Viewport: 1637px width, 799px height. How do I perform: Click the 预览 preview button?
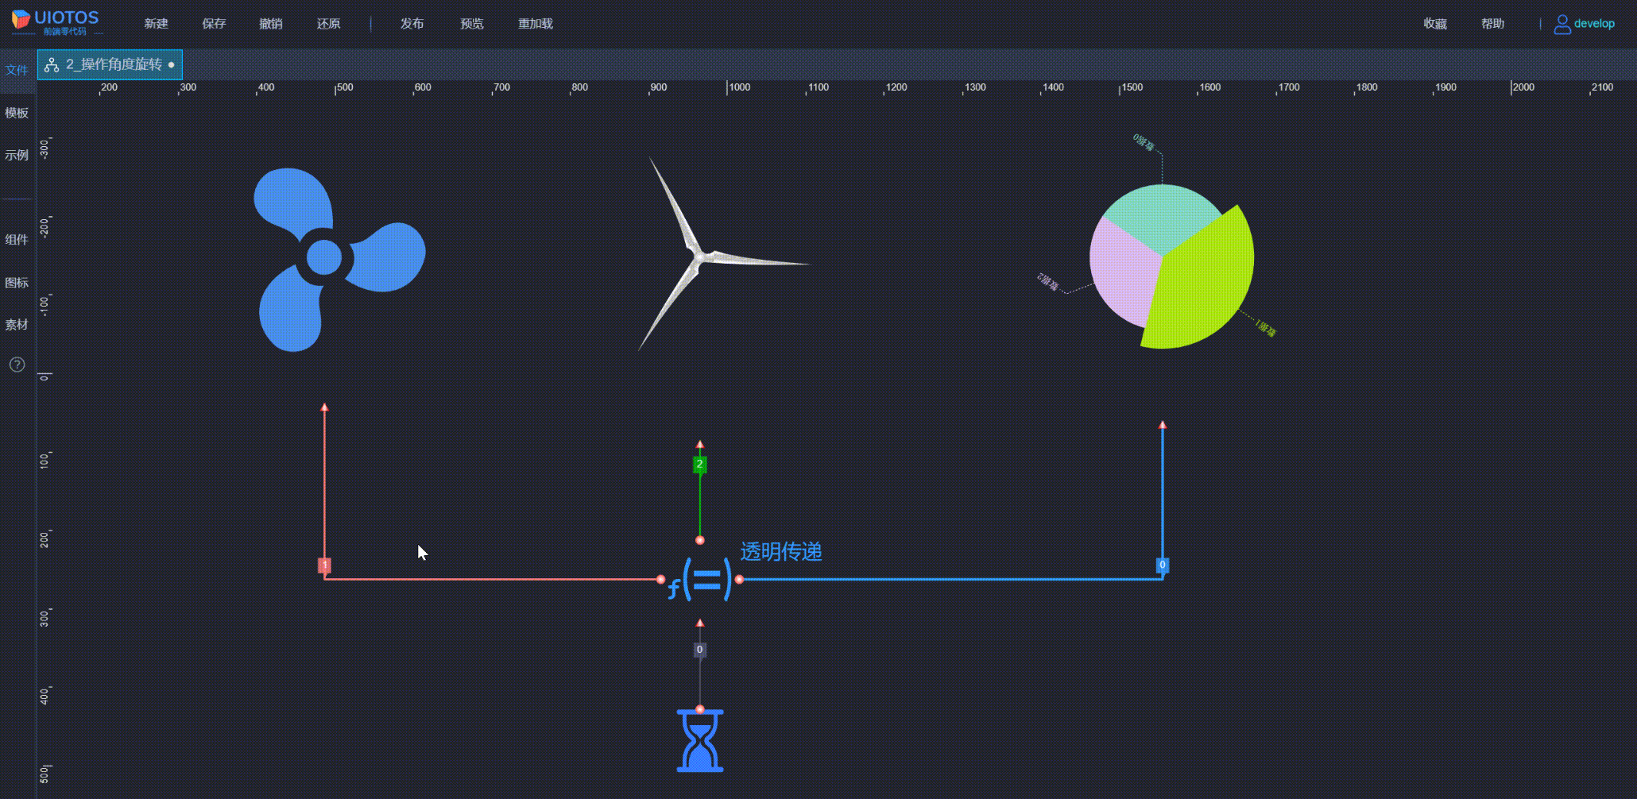[x=472, y=24]
